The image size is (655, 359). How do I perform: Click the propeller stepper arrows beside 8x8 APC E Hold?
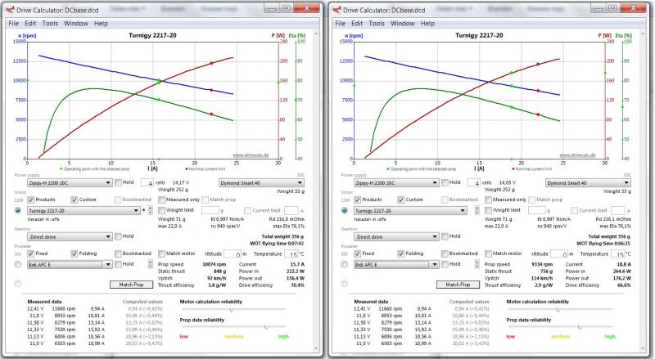(x=477, y=264)
